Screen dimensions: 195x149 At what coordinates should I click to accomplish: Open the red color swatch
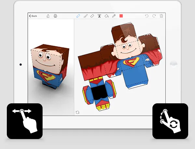click(x=121, y=16)
